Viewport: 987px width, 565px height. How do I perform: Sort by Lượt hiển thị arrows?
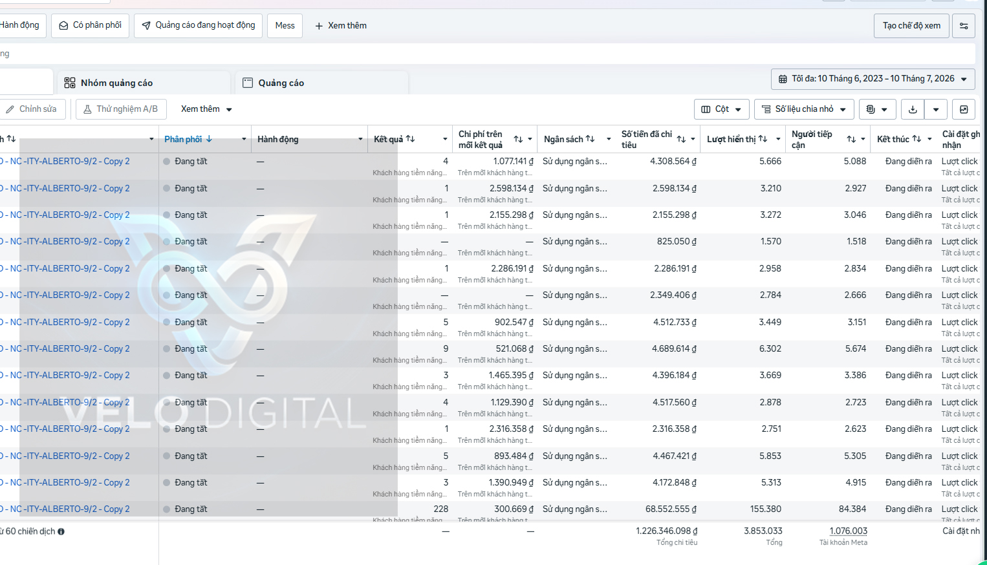[763, 139]
